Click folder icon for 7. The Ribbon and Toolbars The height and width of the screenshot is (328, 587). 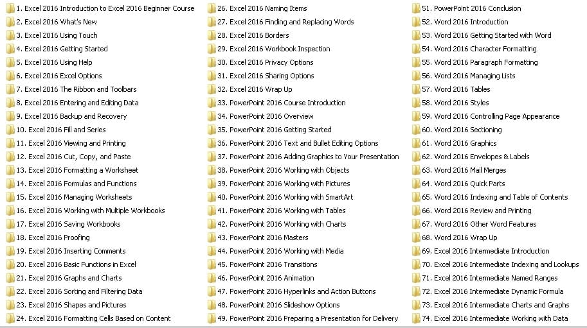click(10, 89)
